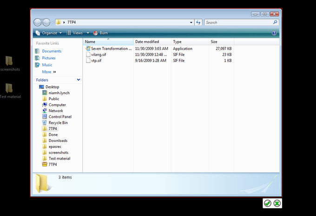Viewport: 316px width, 216px height.
Task: Click the 3 items label in details pane
Action: 65,177
